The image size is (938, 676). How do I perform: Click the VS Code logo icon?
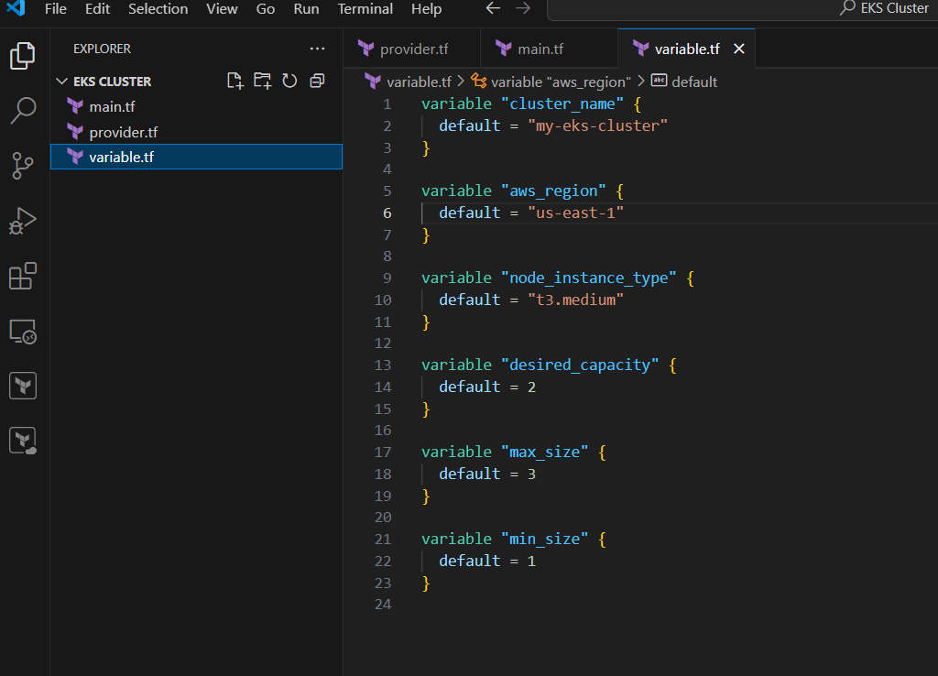tap(16, 8)
